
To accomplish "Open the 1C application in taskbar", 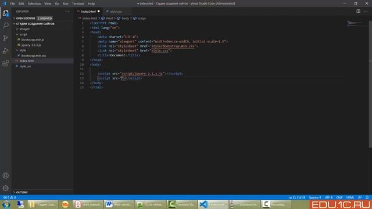I will (65, 204).
